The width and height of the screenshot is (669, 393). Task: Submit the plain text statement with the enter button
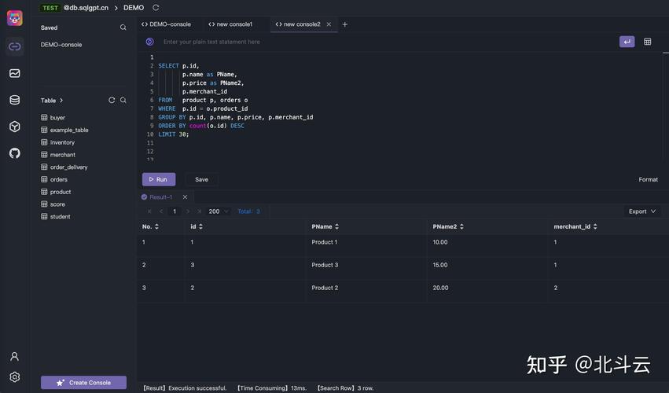coord(627,42)
